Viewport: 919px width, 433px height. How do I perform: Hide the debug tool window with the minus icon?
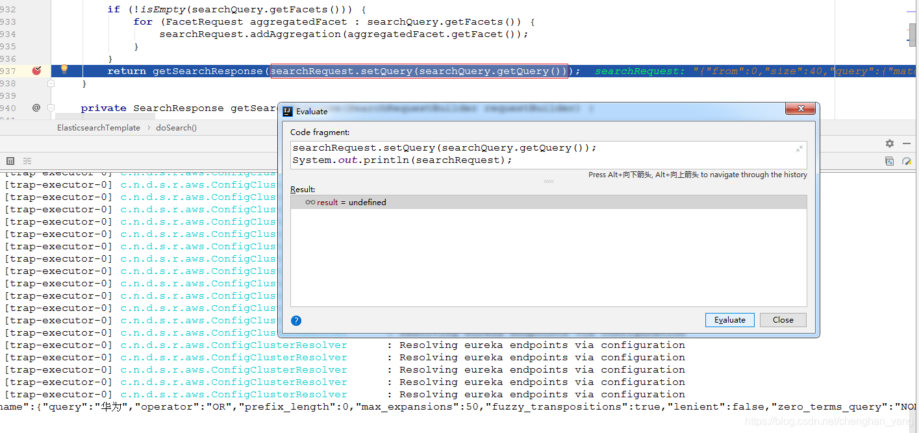click(x=907, y=143)
